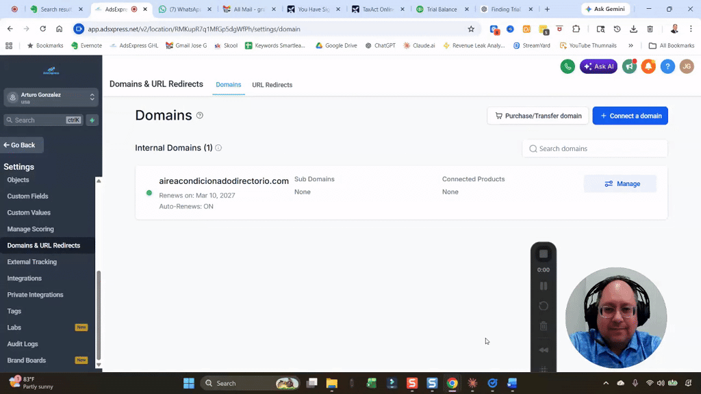Open the Ask AI assistant
This screenshot has width=701, height=394.
point(598,66)
